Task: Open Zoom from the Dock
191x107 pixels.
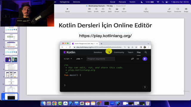Action: pyautogui.click(x=112, y=103)
